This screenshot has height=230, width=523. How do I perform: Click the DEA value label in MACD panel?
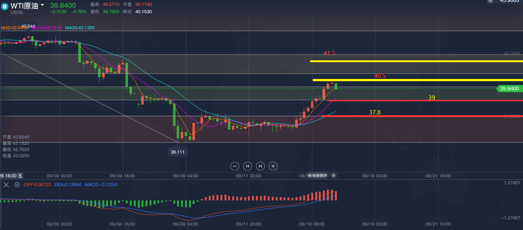68,185
